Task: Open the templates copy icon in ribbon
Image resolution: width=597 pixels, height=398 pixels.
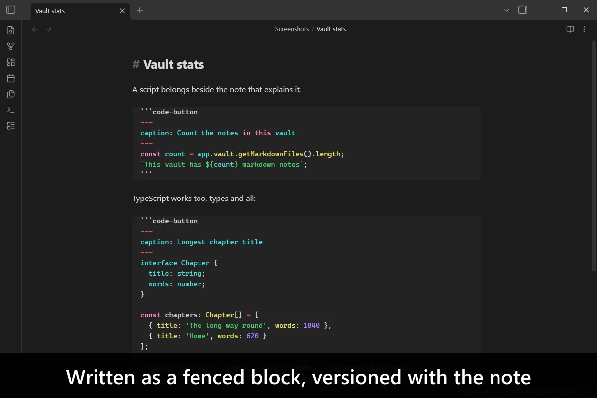Action: pos(11,94)
